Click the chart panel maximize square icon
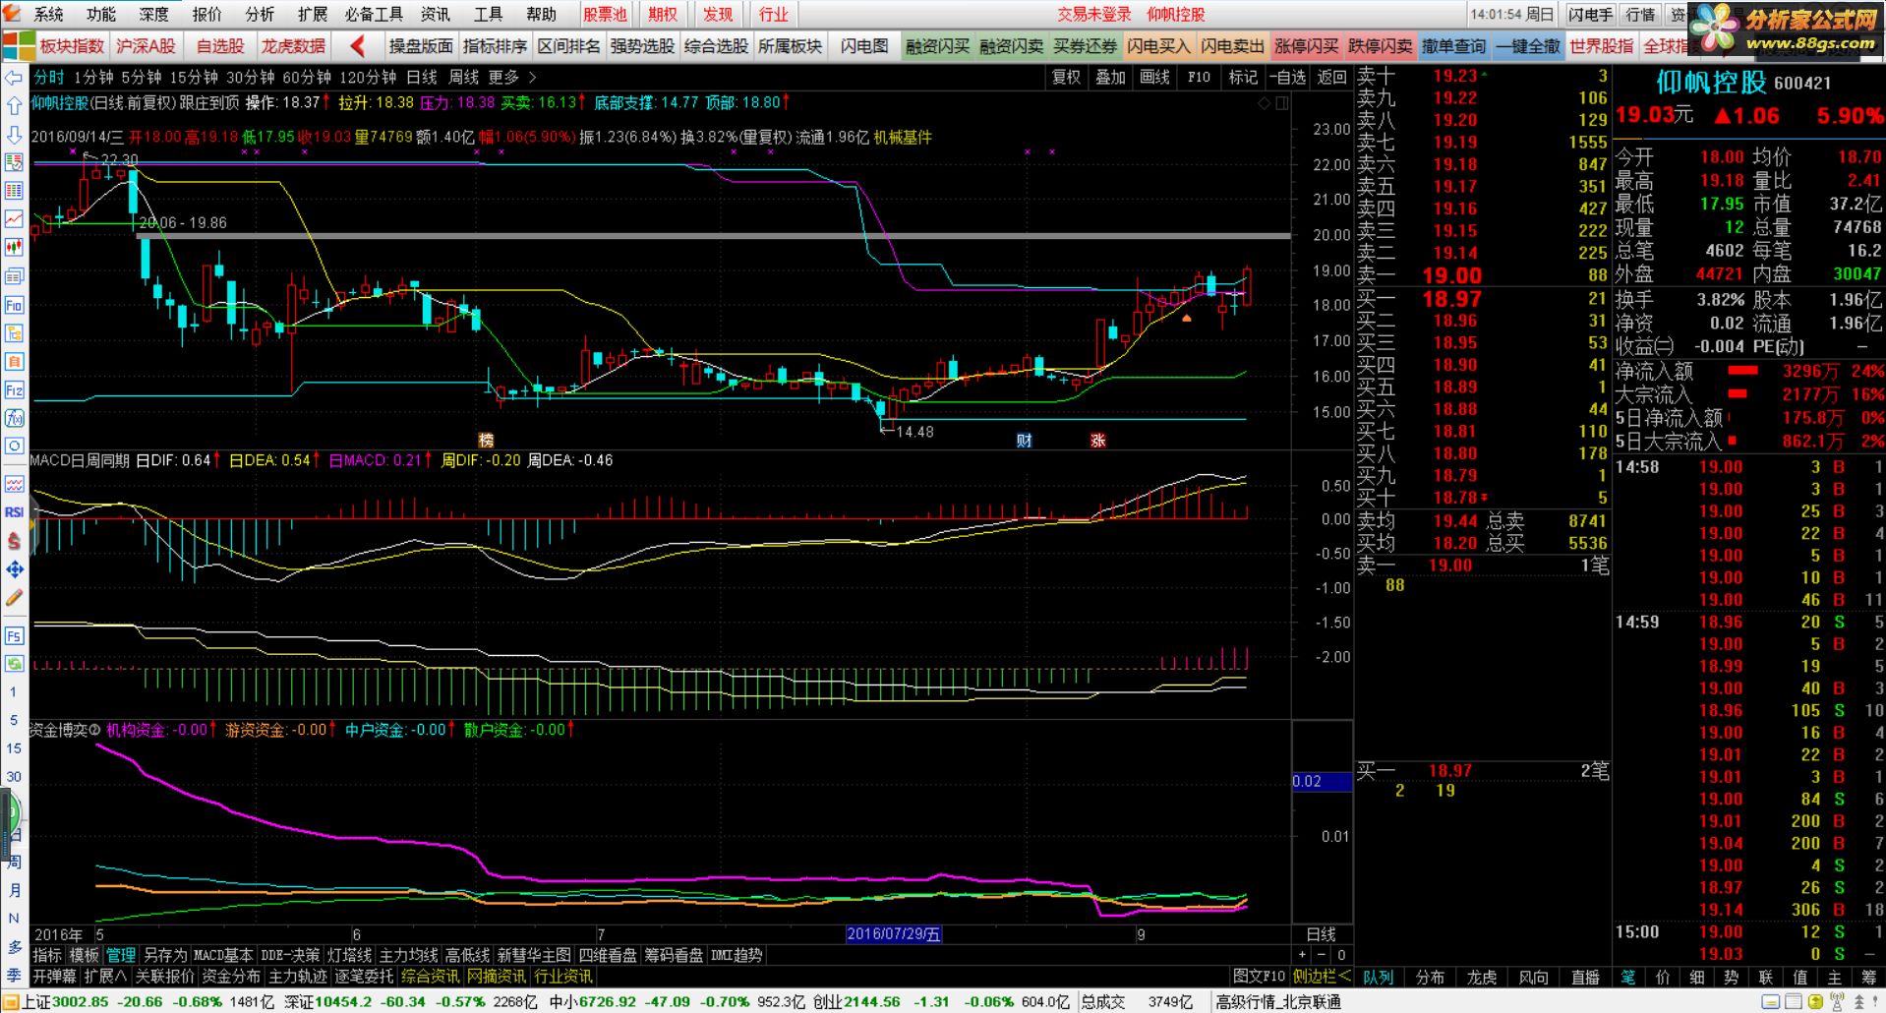The width and height of the screenshot is (1886, 1013). [x=1282, y=102]
